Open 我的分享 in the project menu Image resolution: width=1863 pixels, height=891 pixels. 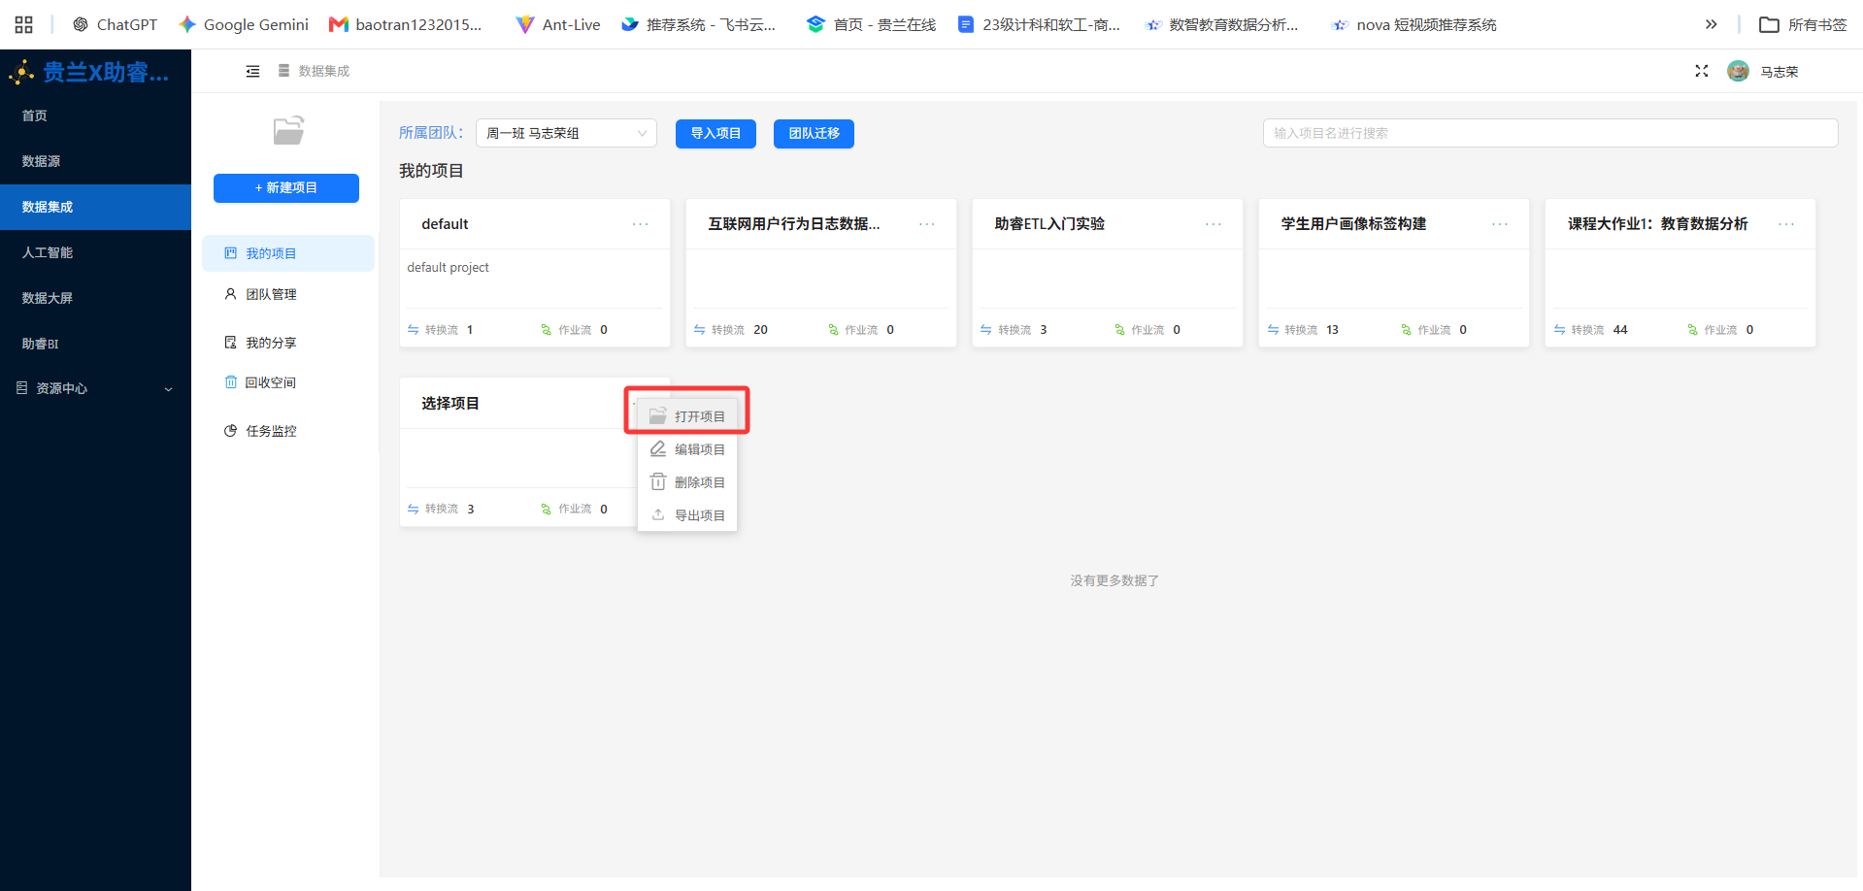287,343
